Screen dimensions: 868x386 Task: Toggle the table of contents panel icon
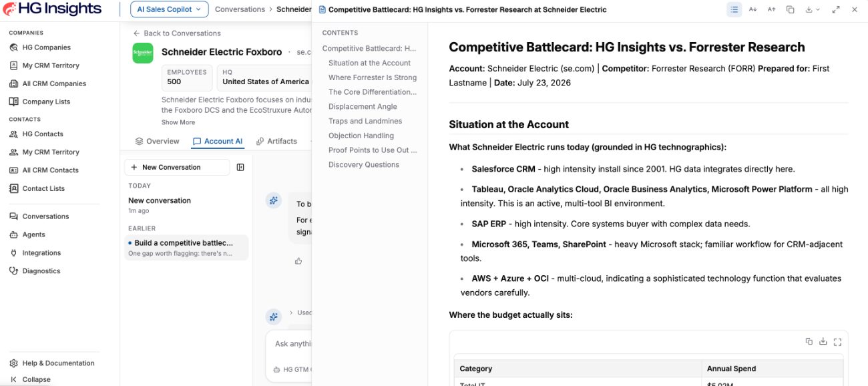click(x=734, y=9)
